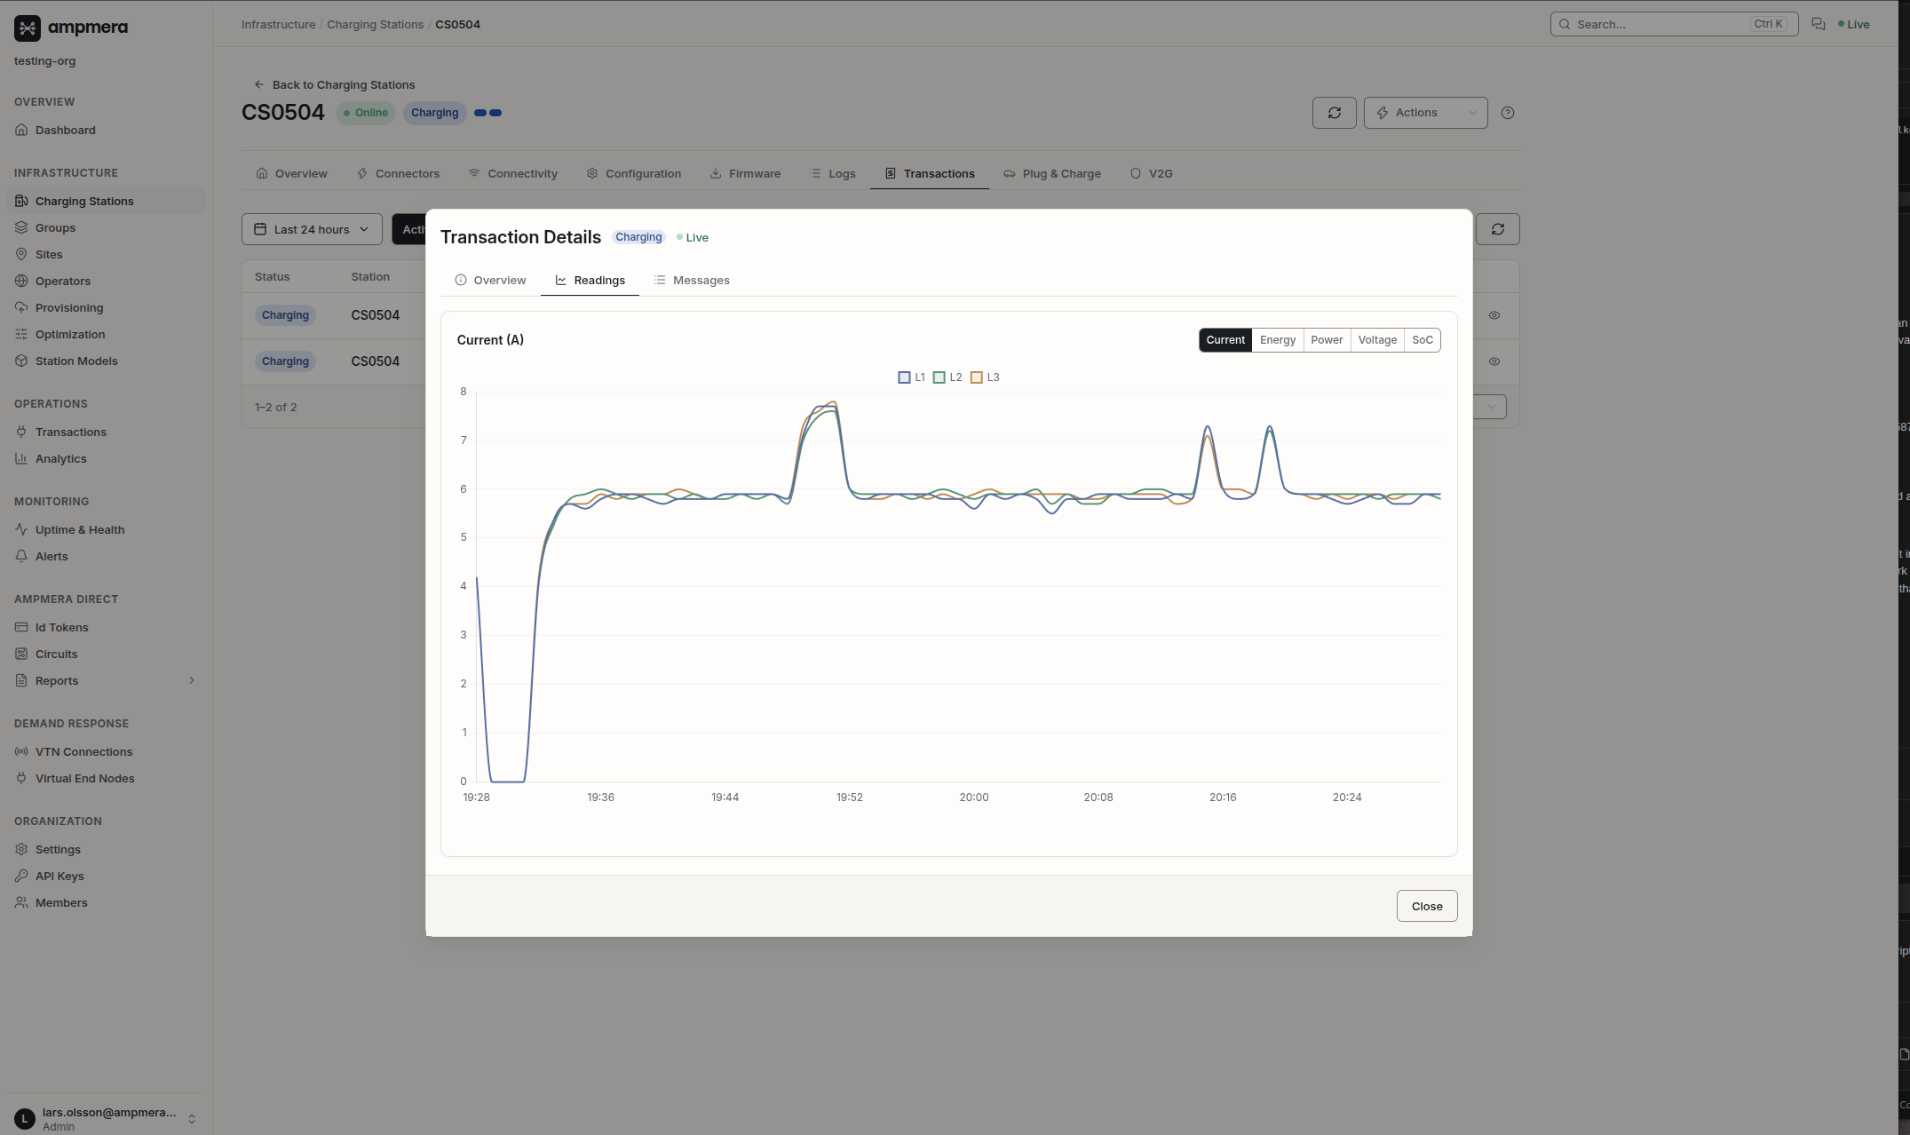Open the Actions dropdown menu
Screen dimensions: 1910x1135
1425,113
